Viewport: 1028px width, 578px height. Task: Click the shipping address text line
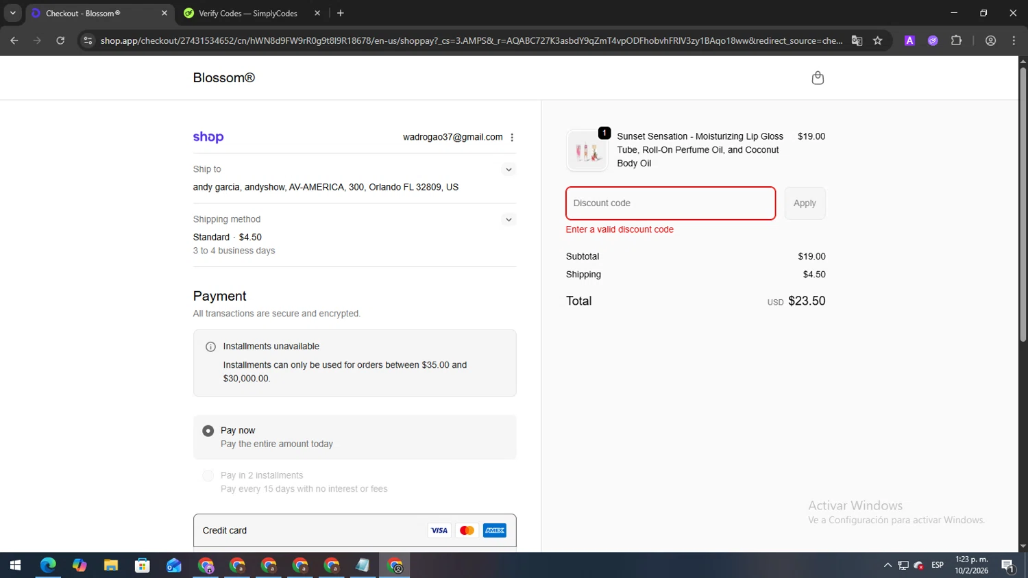click(326, 188)
